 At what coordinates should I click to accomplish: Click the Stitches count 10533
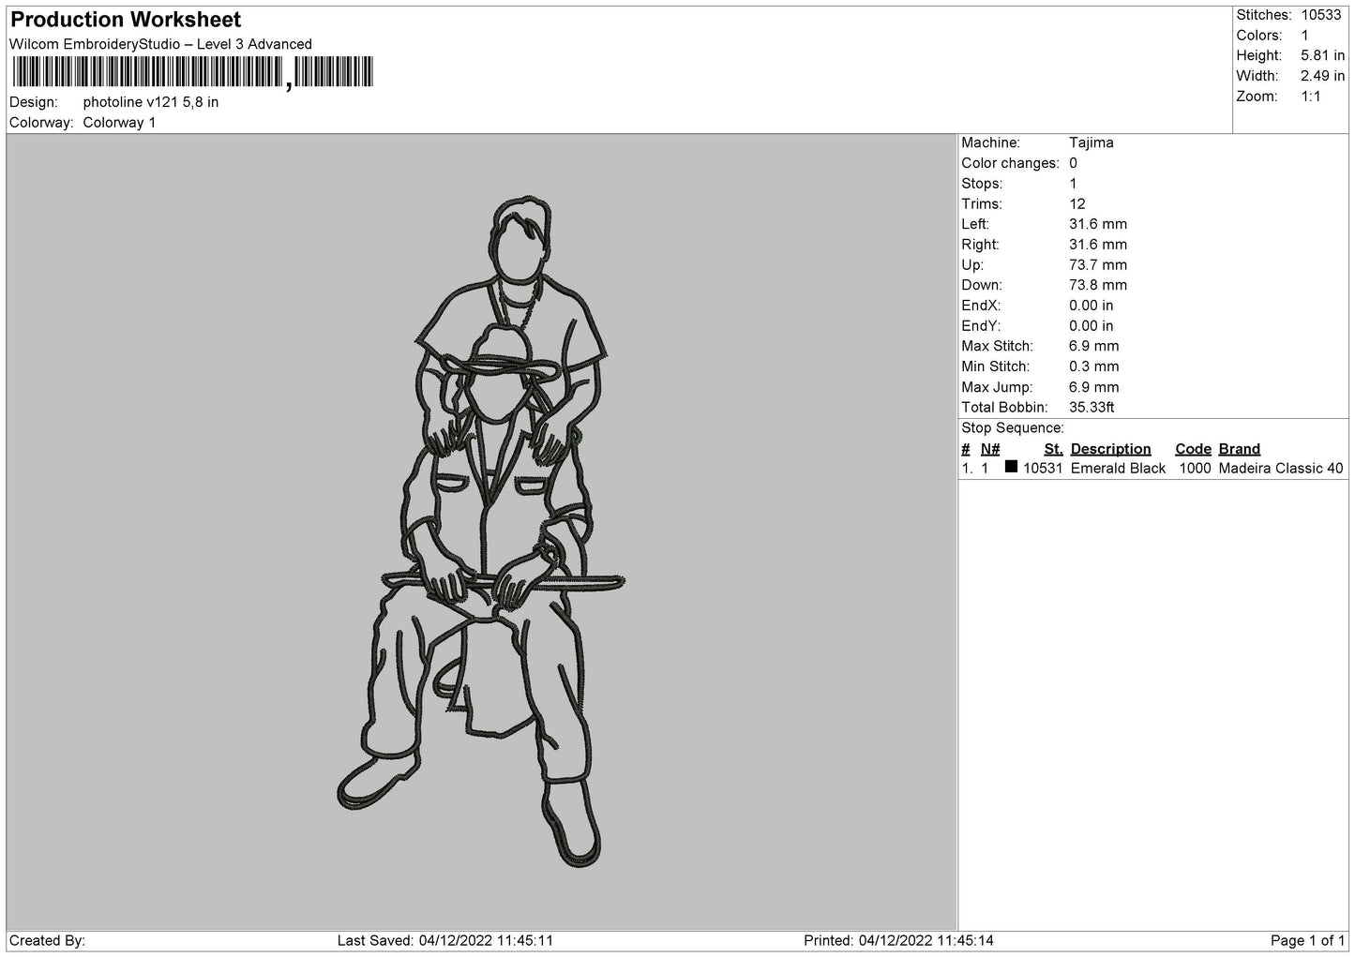[x=1321, y=15]
